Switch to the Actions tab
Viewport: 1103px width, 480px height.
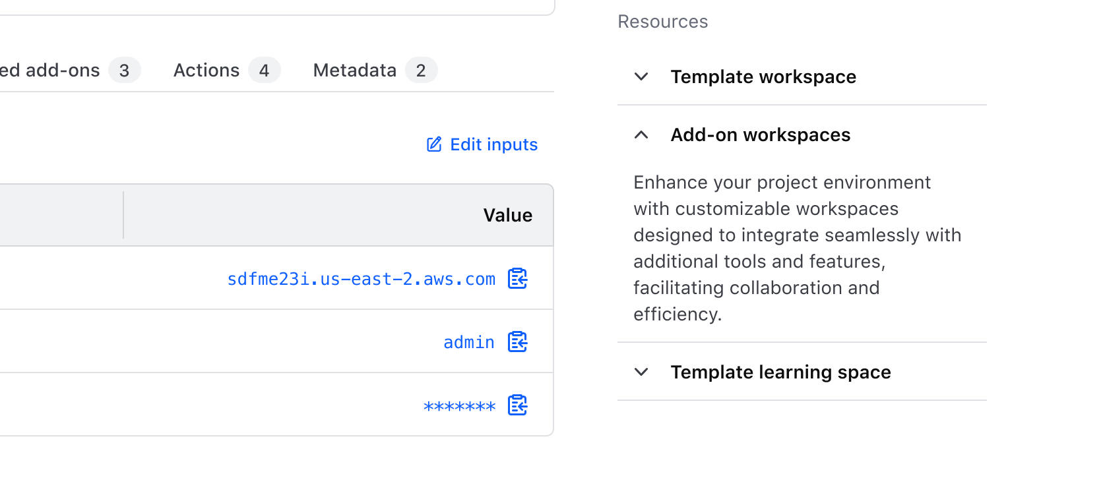(x=206, y=70)
